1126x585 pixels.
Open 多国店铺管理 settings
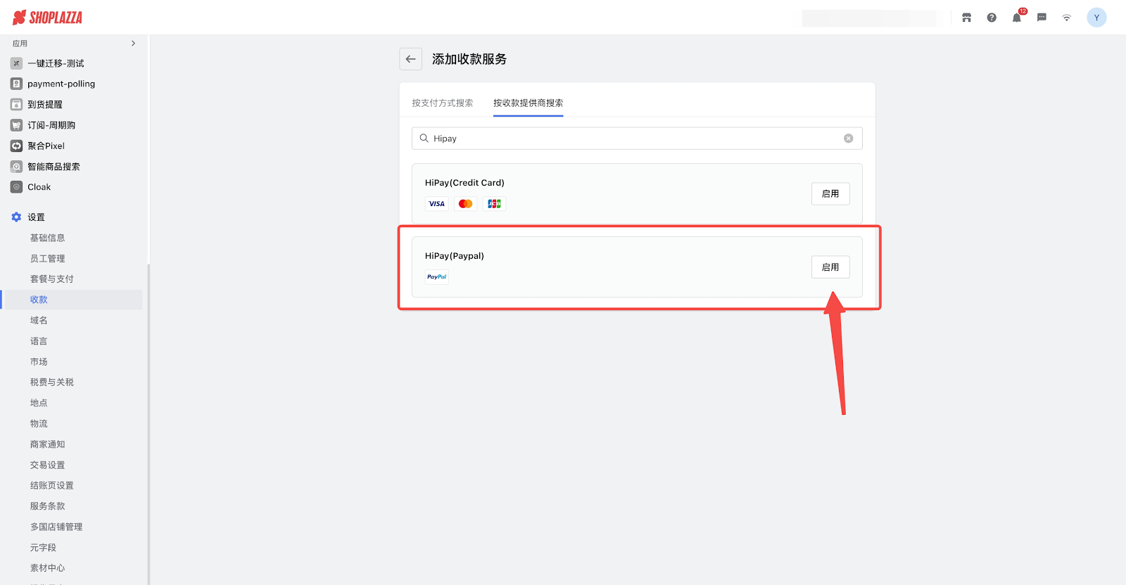click(x=56, y=527)
